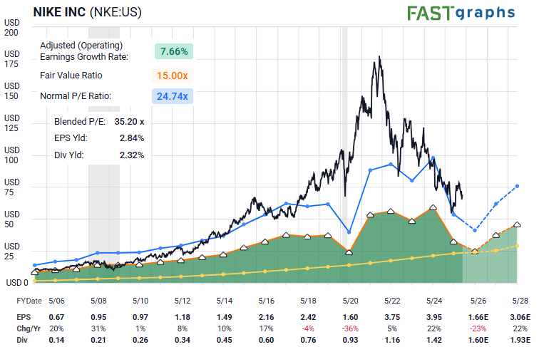539x347 pixels.
Task: Click the green 7.66% earnings growth badge
Action: pyautogui.click(x=174, y=51)
